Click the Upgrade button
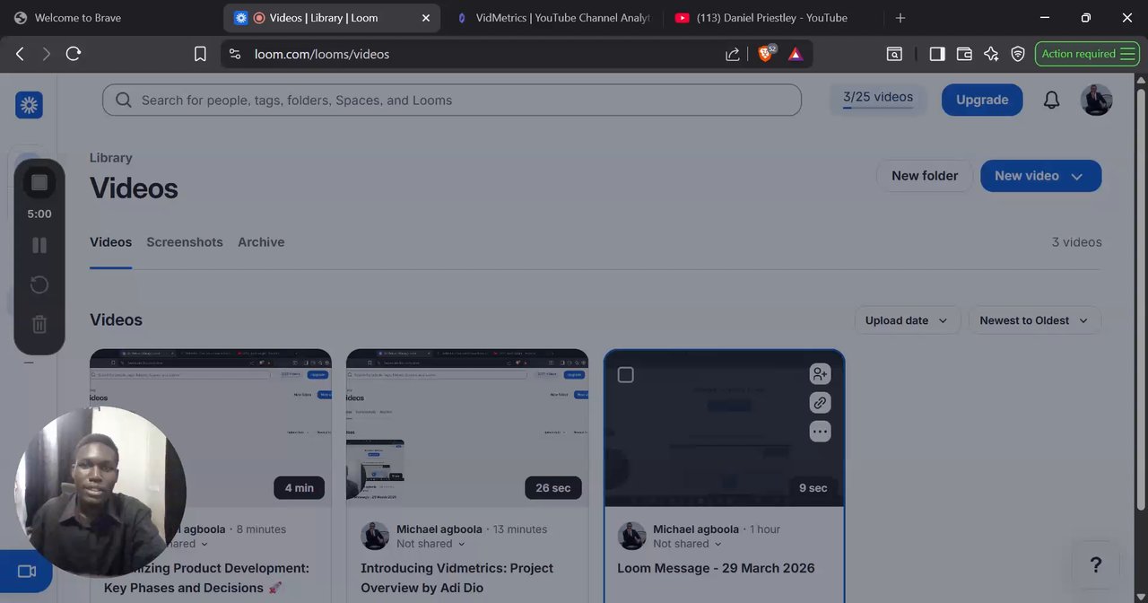The image size is (1148, 603). pyautogui.click(x=982, y=100)
